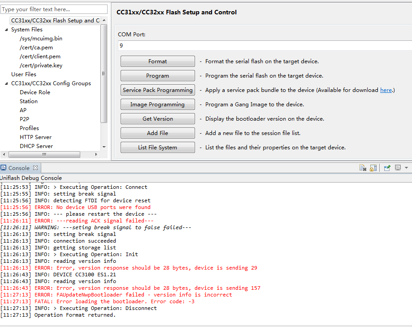Click the filter text box
The height and width of the screenshot is (327, 412).
pyautogui.click(x=54, y=9)
